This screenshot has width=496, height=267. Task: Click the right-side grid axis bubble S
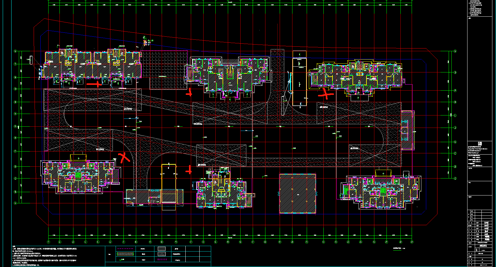coord(455,72)
